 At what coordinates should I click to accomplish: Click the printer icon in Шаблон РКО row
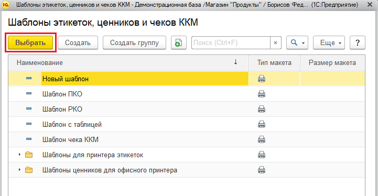(262, 109)
